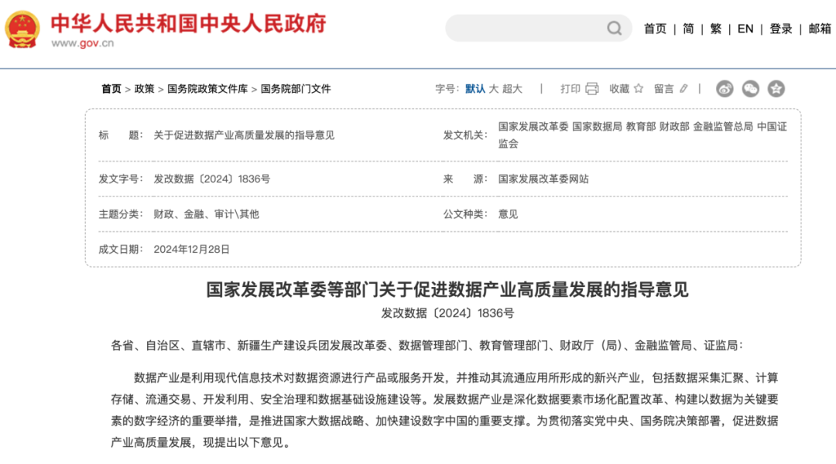Go to 国务院政策文件库 breadcrumb
This screenshot has width=836, height=464.
207,89
